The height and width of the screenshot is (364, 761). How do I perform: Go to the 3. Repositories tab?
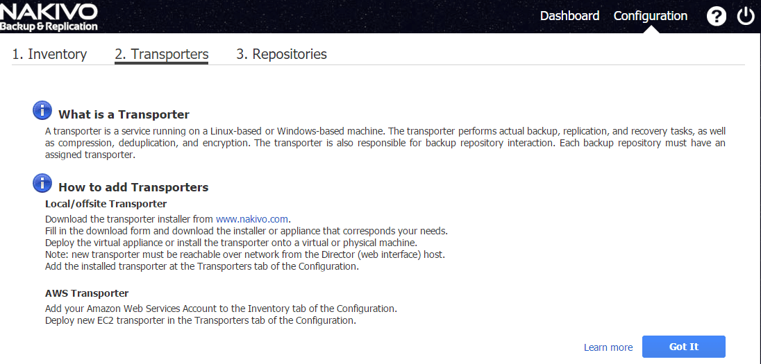[281, 54]
